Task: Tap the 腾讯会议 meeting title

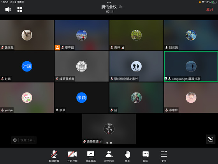Action: 109,7
